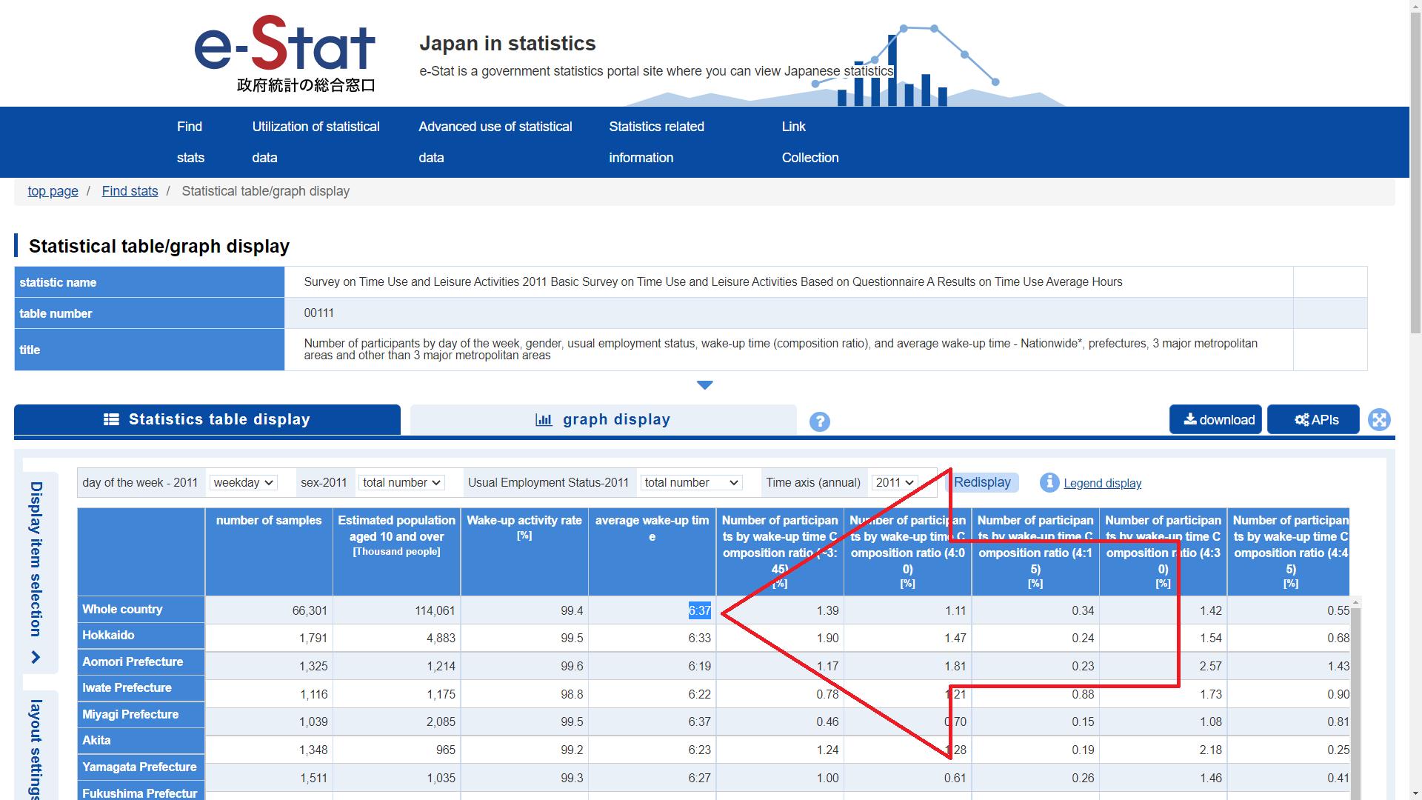Select Statistics table display tab

click(x=207, y=420)
